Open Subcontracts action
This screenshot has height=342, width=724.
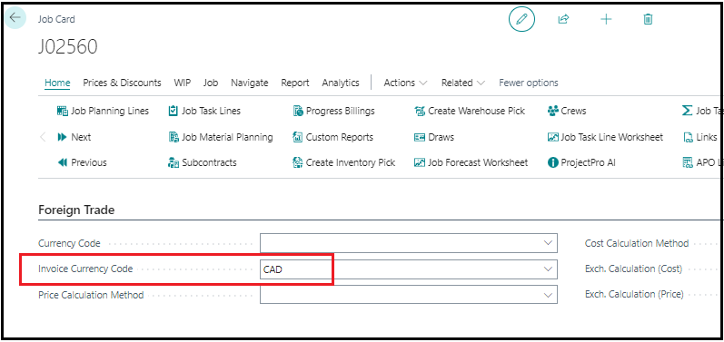click(203, 162)
